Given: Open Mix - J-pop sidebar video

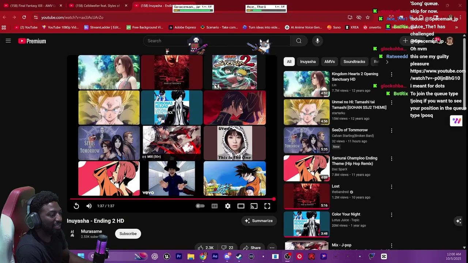Looking at the screenshot, I should point(341,245).
